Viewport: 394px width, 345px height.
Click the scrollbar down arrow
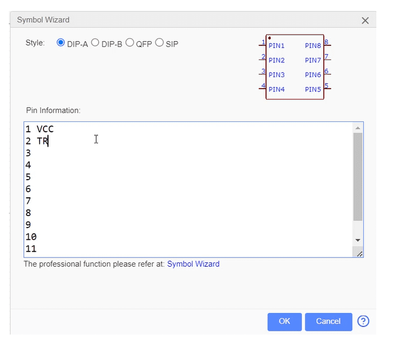[x=358, y=240]
